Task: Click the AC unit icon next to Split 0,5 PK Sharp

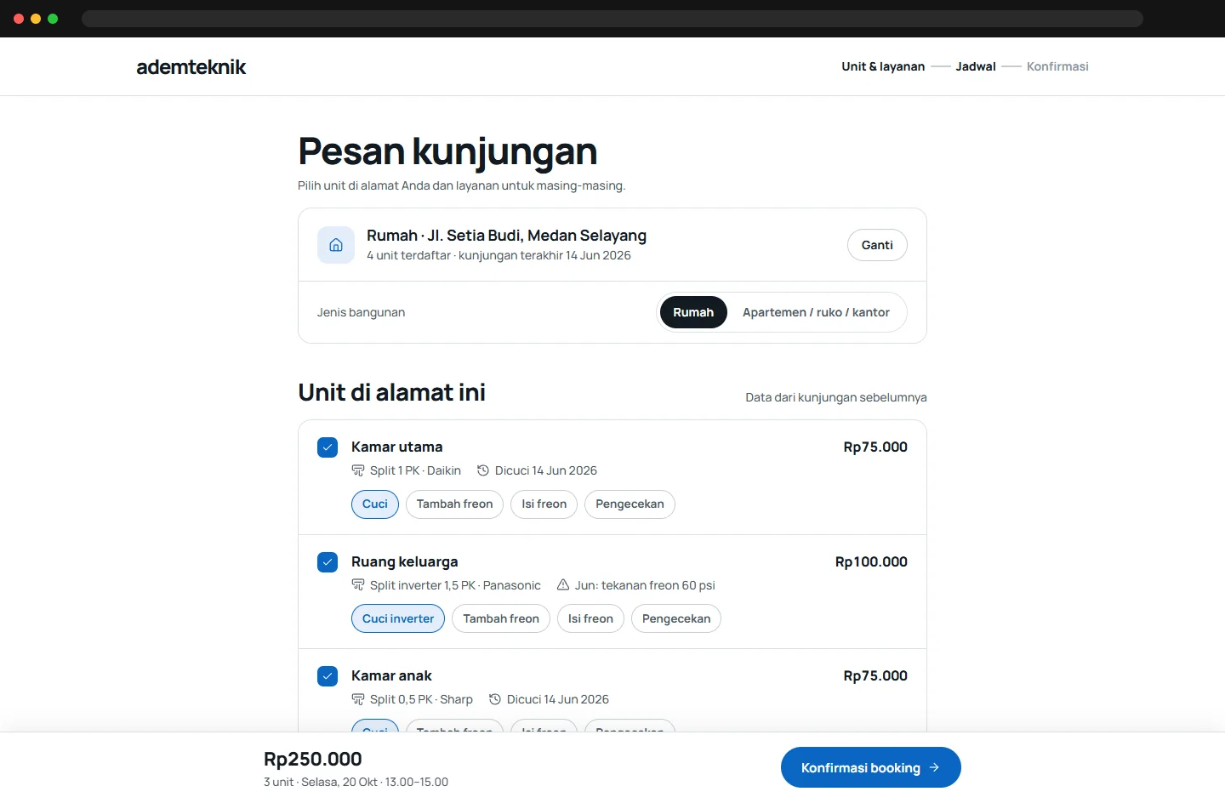Action: pos(358,699)
